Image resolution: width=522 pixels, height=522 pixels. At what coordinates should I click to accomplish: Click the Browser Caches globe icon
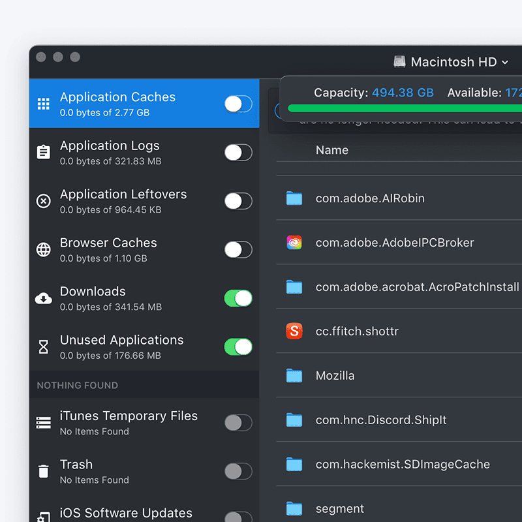pos(43,249)
